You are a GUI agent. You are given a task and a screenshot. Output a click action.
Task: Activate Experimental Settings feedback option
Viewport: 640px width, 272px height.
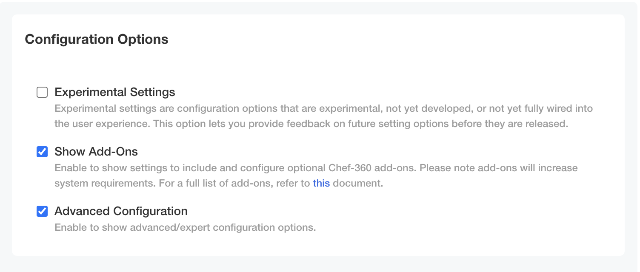pos(42,92)
